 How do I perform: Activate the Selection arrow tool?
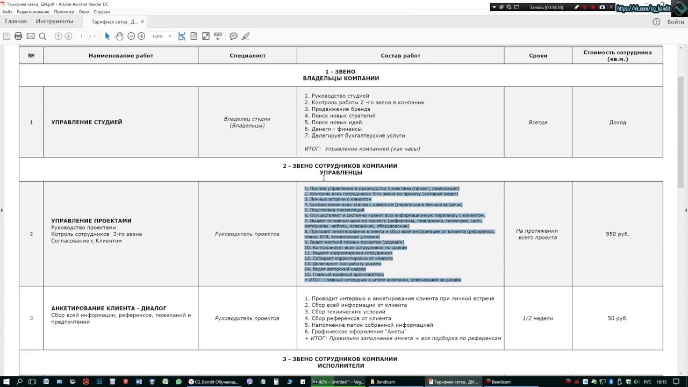tap(107, 36)
